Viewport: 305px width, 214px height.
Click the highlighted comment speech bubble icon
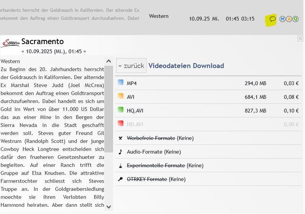pos(272,19)
